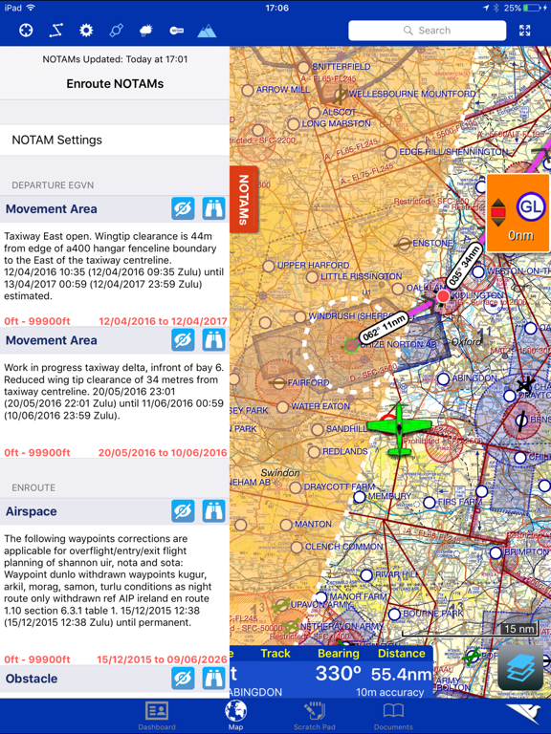Click the Search field
551x734 pixels.
(428, 31)
